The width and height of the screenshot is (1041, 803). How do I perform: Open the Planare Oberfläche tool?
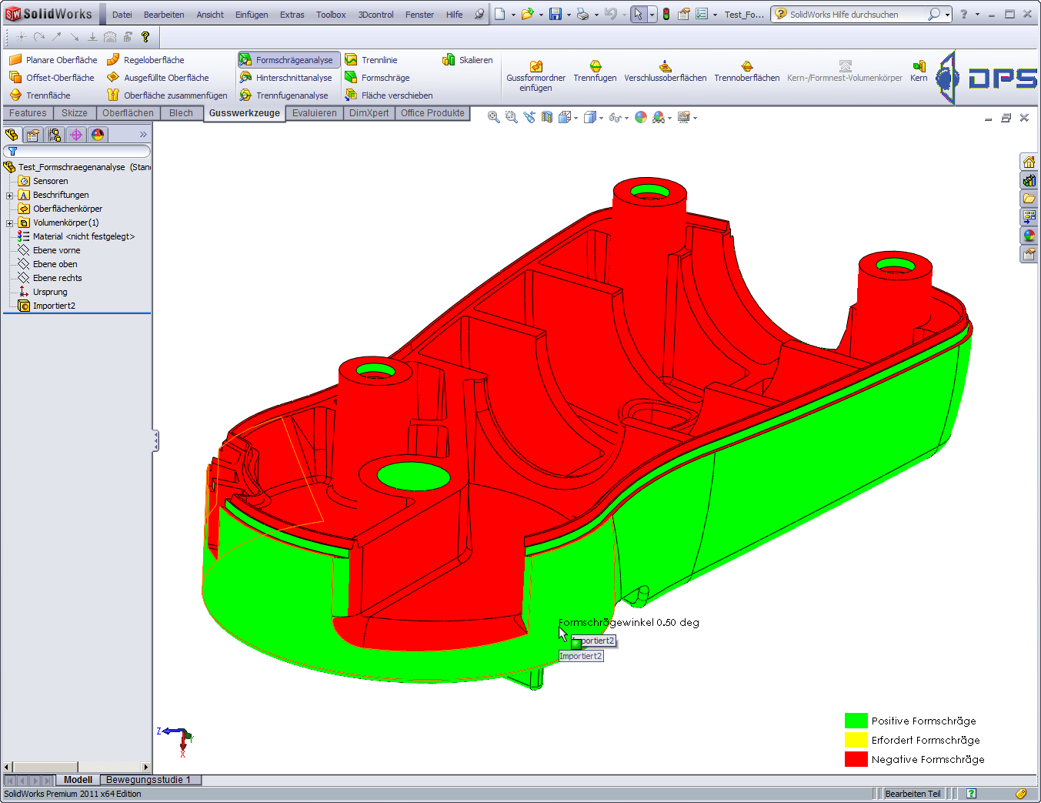click(x=54, y=60)
